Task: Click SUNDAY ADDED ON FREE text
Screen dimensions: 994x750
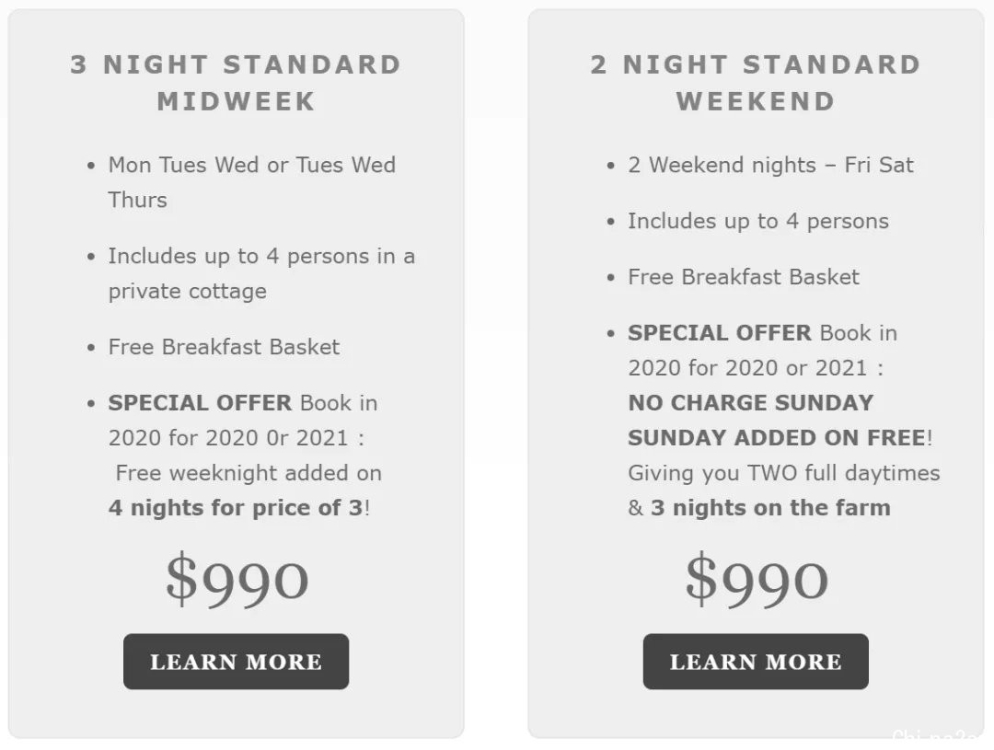Action: (777, 438)
